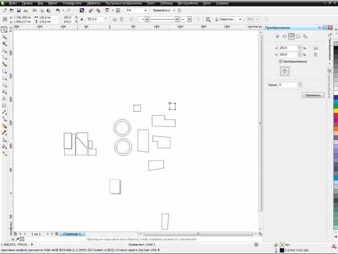Click the Применить button
Image resolution: width=338 pixels, height=254 pixels.
pos(313,96)
